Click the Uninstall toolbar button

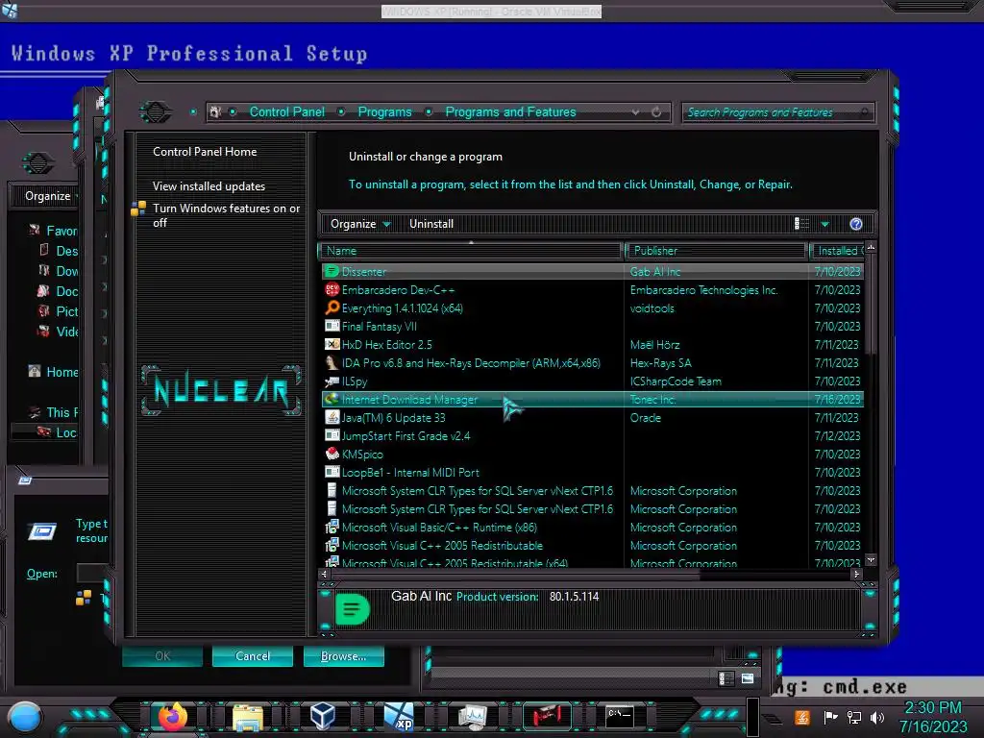tap(431, 224)
